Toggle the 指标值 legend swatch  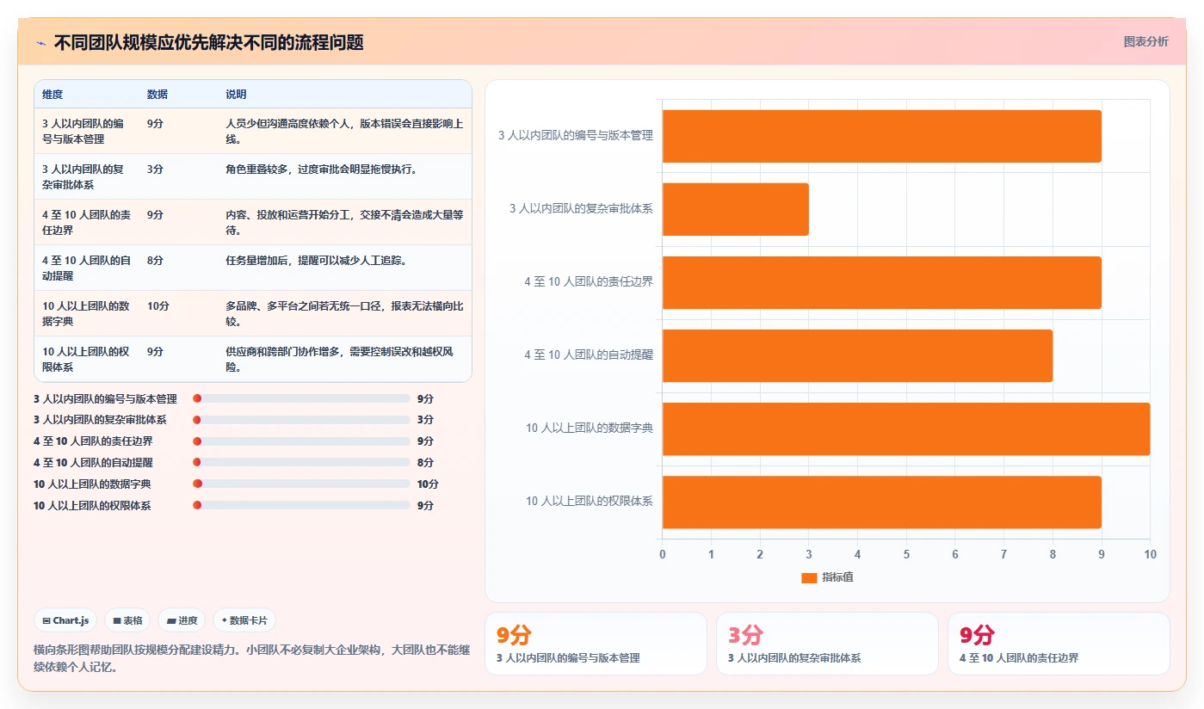809,578
